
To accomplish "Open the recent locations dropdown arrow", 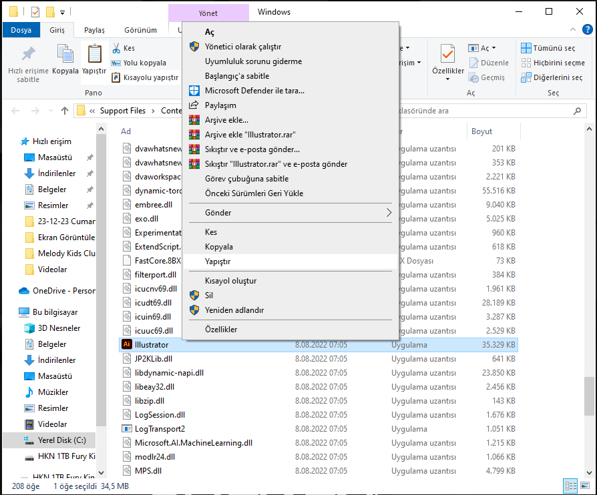I will point(51,111).
